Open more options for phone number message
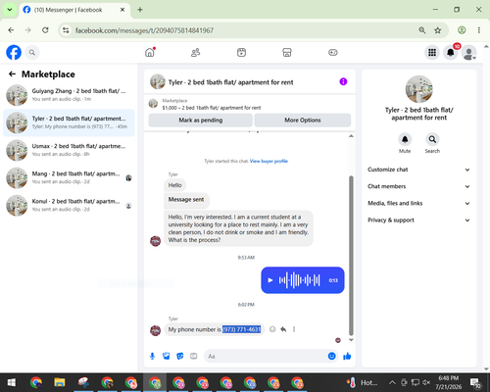The width and height of the screenshot is (490, 392). pyautogui.click(x=294, y=329)
